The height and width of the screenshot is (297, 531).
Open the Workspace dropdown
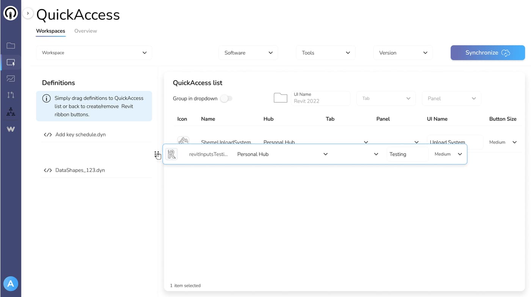(94, 53)
